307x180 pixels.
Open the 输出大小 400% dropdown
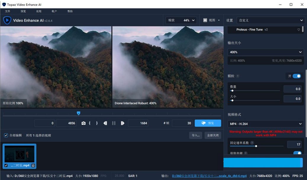pos(266,52)
